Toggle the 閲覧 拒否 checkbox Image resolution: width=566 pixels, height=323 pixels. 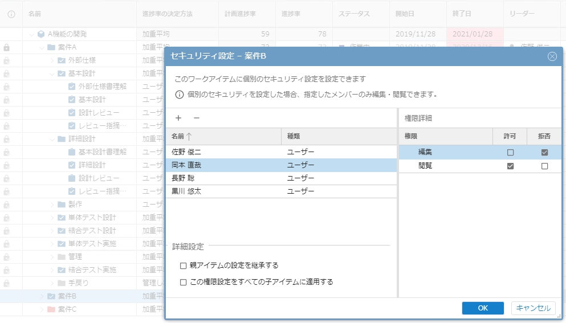click(x=544, y=166)
